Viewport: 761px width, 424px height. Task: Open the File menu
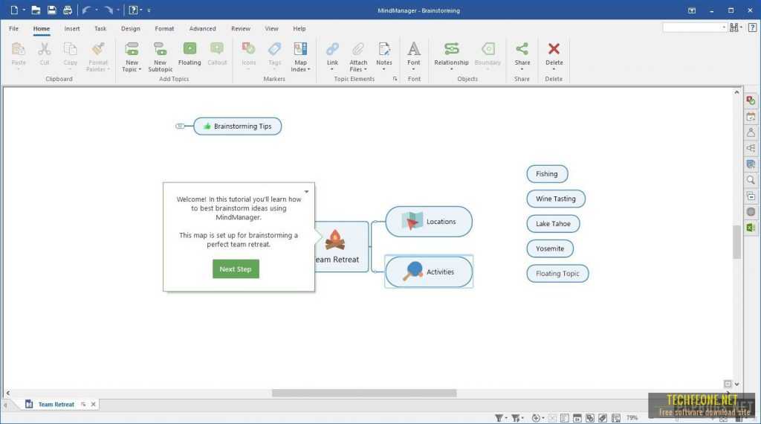(13, 29)
